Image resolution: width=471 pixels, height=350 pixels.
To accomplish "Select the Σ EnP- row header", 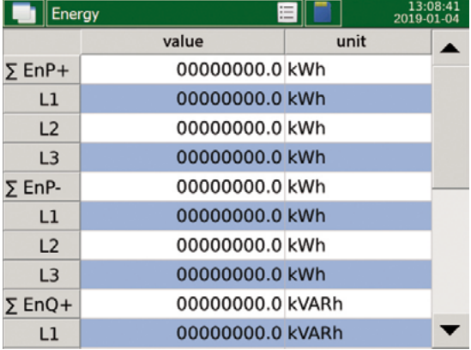I will [41, 187].
